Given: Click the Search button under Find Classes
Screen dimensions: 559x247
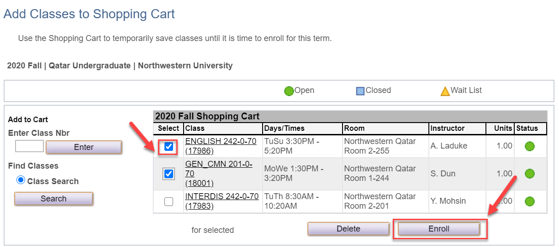Looking at the screenshot, I should 53,199.
